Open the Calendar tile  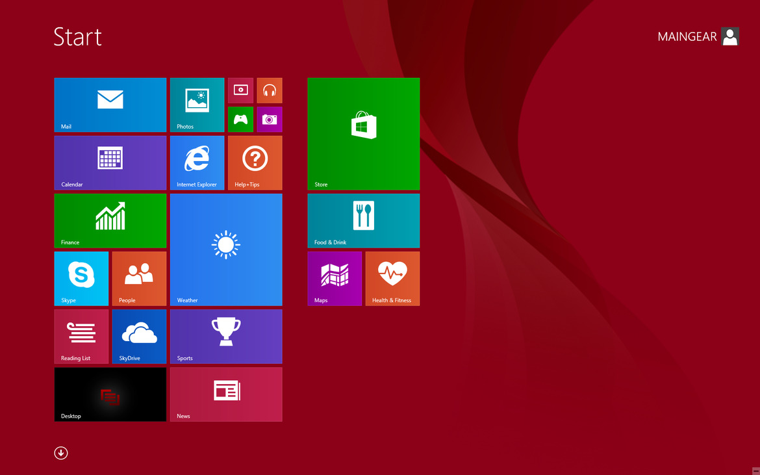click(110, 163)
